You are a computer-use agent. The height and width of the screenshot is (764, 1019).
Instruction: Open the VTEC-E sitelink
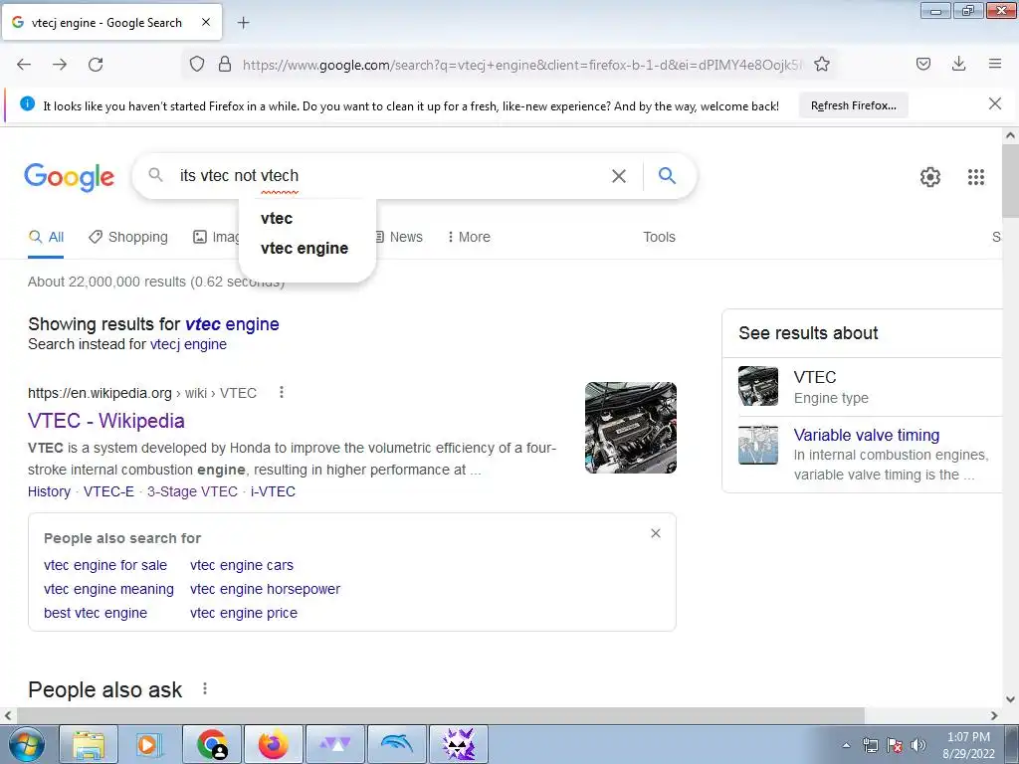(x=108, y=491)
